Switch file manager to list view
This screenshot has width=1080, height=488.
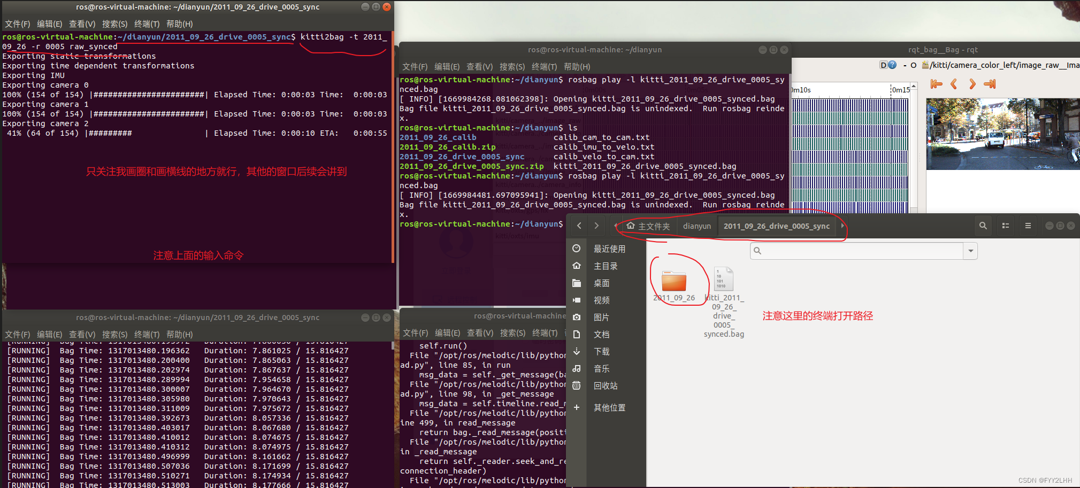[x=1005, y=226]
